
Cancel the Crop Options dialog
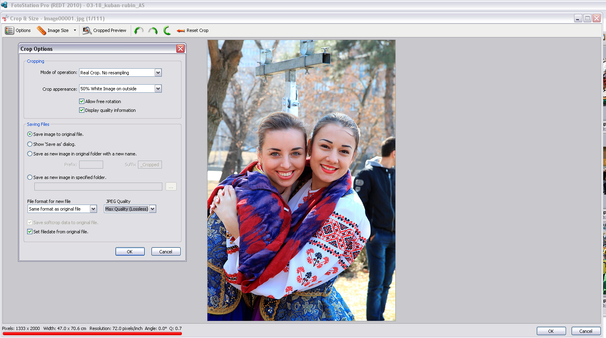[166, 252]
